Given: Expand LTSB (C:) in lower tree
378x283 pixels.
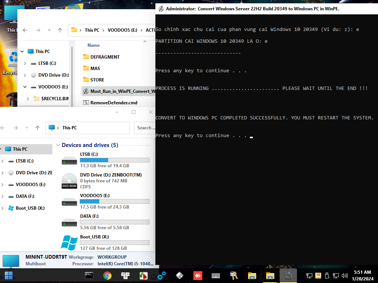Looking at the screenshot, I should [x=3, y=161].
